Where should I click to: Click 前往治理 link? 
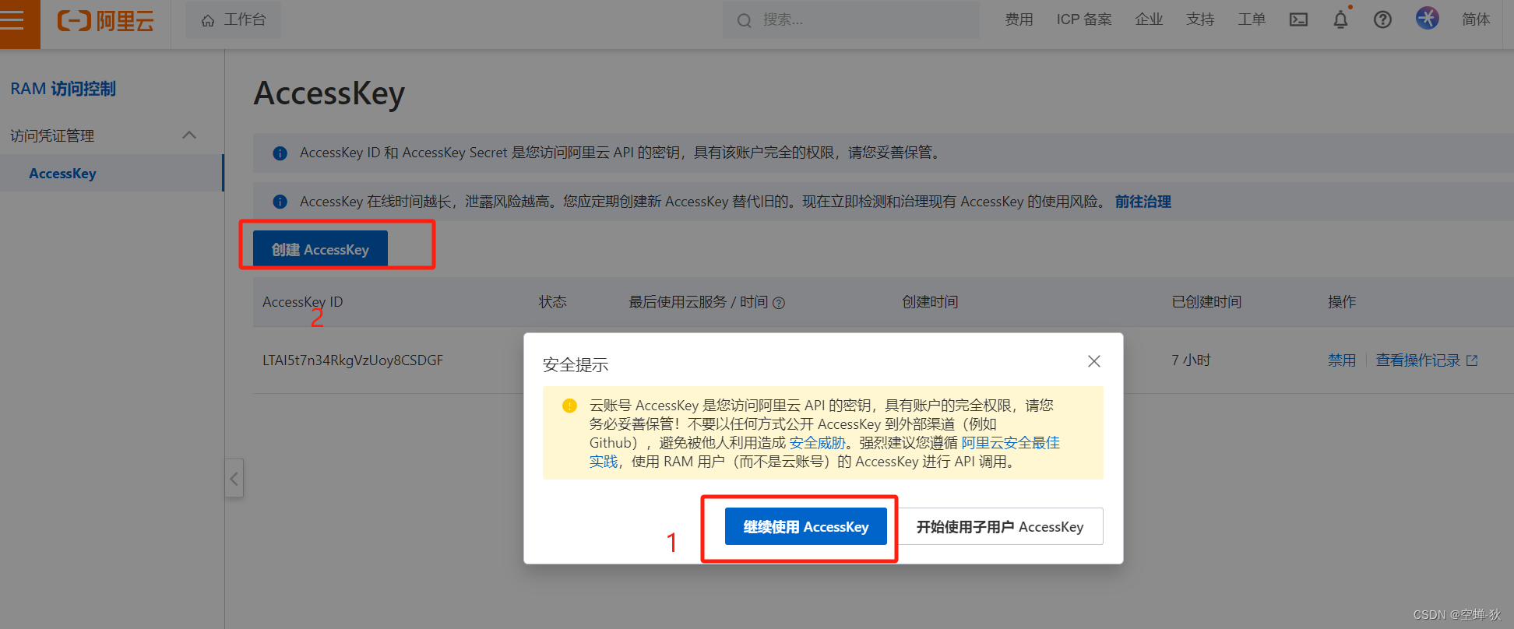(1143, 202)
